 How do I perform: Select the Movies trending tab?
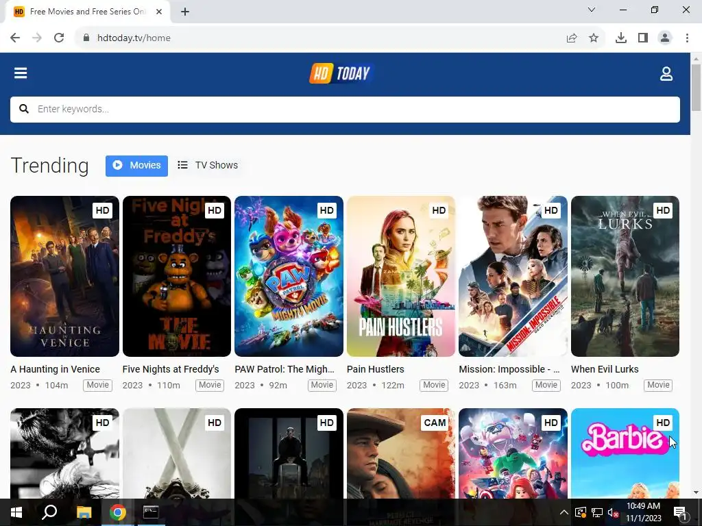point(136,166)
